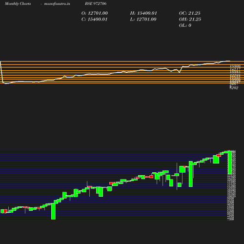The width and height of the screenshot is (244, 244).
Task: Select the "OL: 0" reading
Action: pyautogui.click(x=185, y=25)
